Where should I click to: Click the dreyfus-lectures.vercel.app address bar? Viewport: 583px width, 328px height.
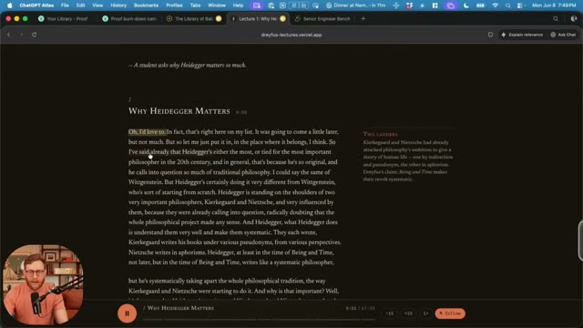point(291,35)
